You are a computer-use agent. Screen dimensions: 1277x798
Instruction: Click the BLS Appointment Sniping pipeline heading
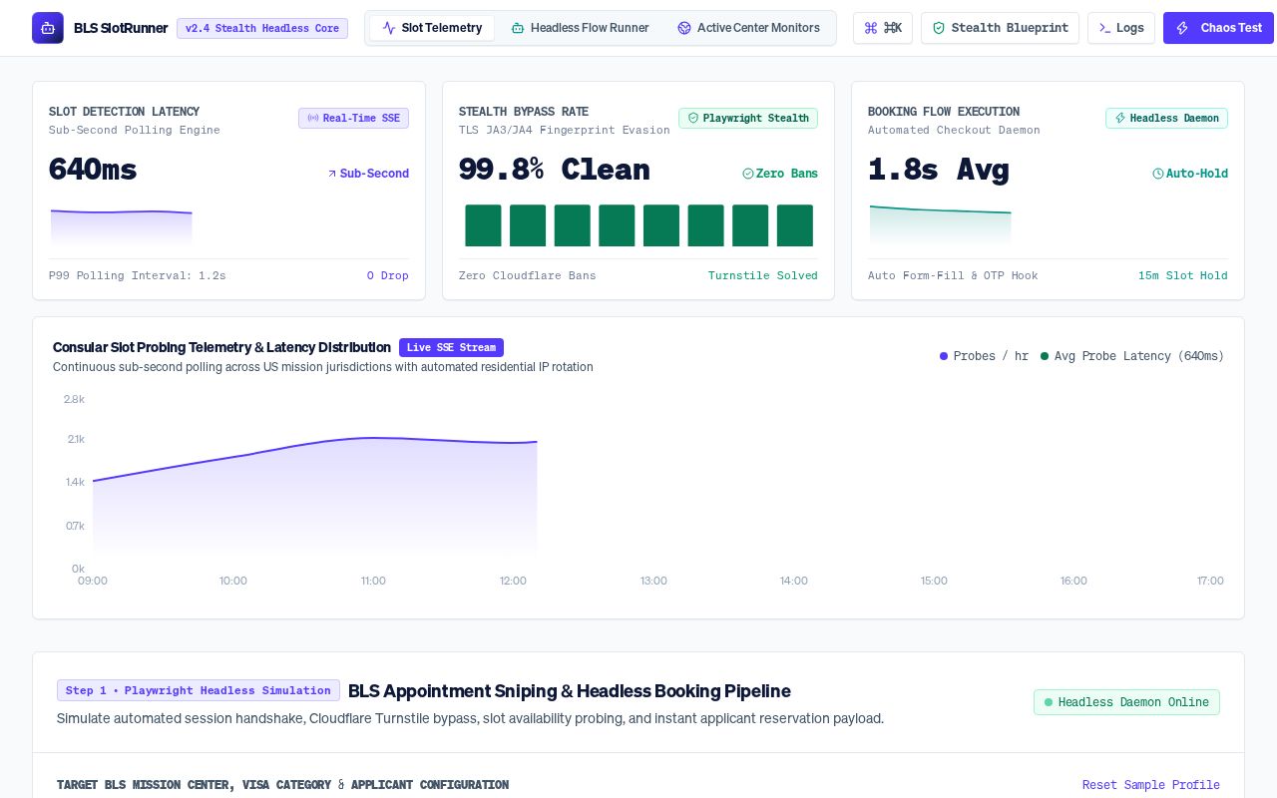[x=570, y=691]
